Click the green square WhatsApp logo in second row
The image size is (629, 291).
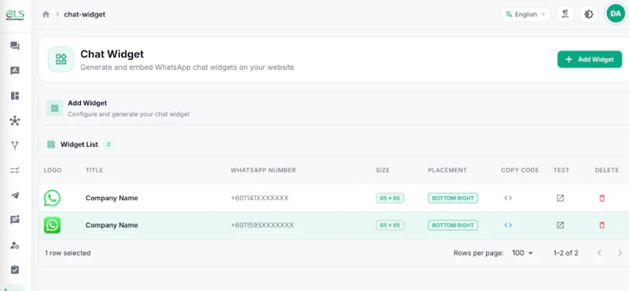(52, 225)
